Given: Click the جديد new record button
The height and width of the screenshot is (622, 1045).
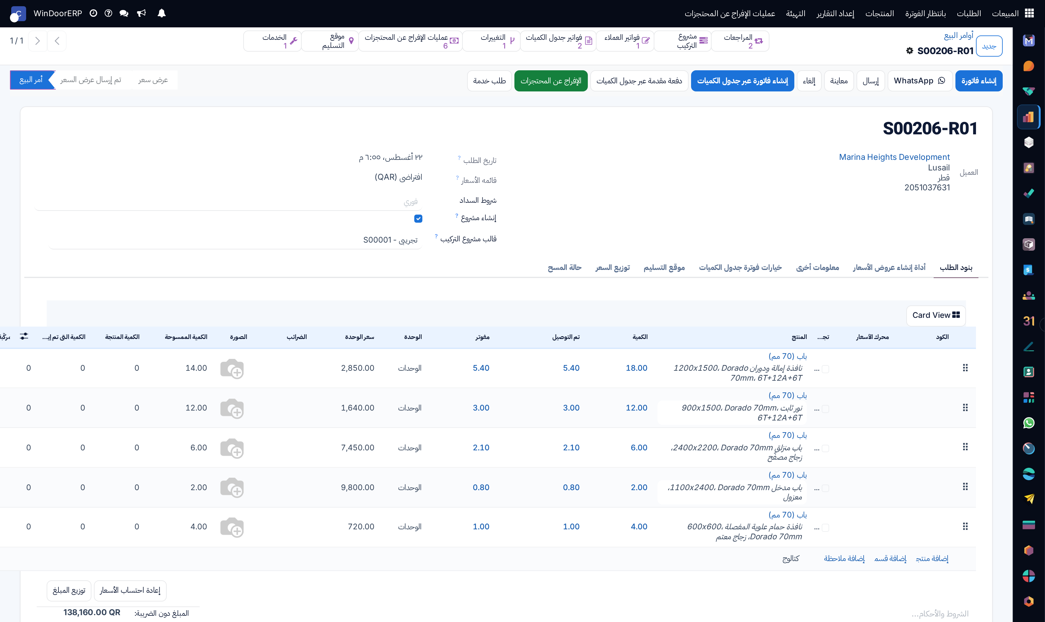Looking at the screenshot, I should point(989,46).
